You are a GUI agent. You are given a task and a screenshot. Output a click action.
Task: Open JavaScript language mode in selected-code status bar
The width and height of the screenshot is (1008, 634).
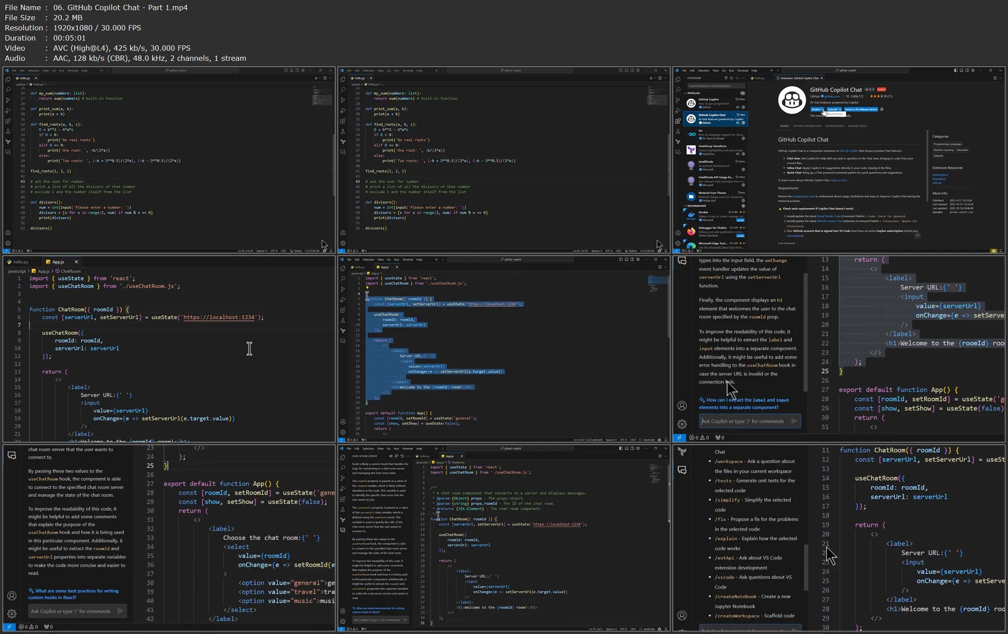click(648, 440)
